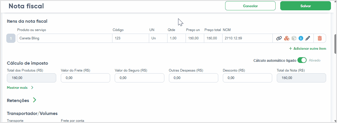Click the Caneta Bling product name field
Viewport: 337px width, 123px height.
coord(65,38)
